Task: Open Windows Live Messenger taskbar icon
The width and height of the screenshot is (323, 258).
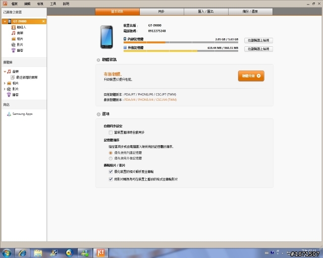Action: click(85, 253)
